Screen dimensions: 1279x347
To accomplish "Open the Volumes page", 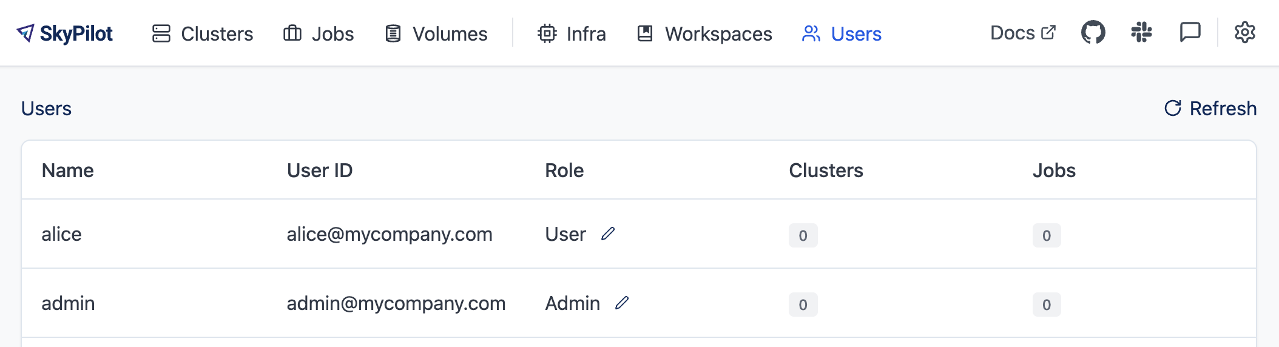I will pos(436,33).
